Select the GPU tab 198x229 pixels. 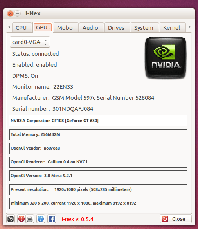pos(42,27)
